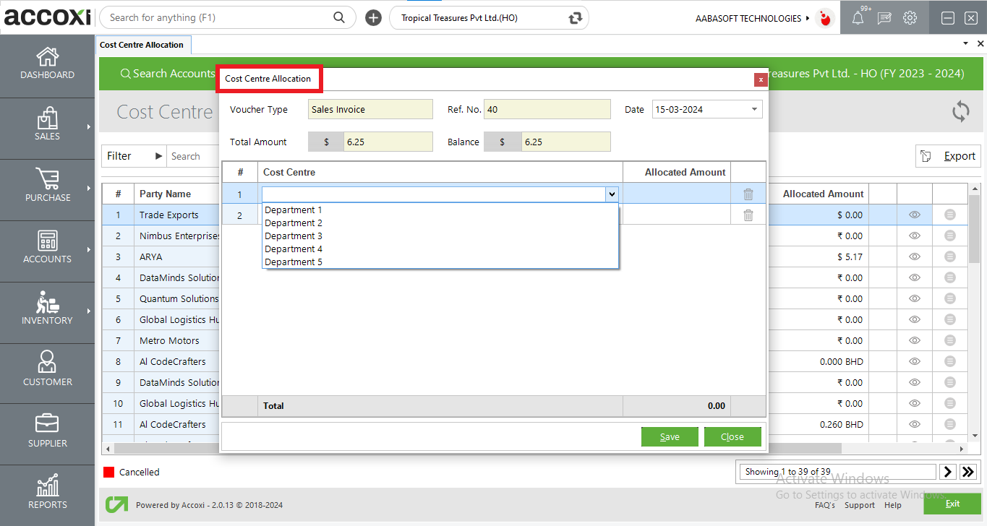Refresh the list using the circular arrow icon
Viewport: 987px width, 526px height.
961,112
